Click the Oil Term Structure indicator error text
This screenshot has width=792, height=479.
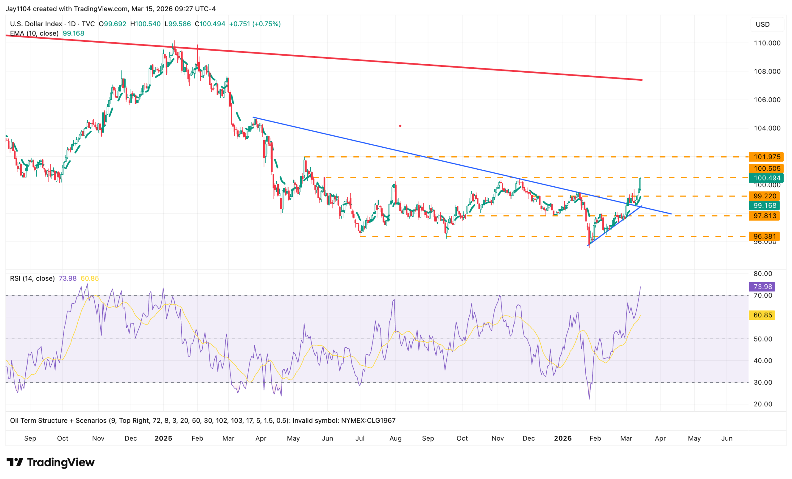point(203,421)
